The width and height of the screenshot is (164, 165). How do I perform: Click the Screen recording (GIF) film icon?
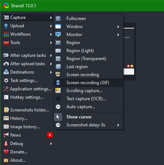[58, 82]
